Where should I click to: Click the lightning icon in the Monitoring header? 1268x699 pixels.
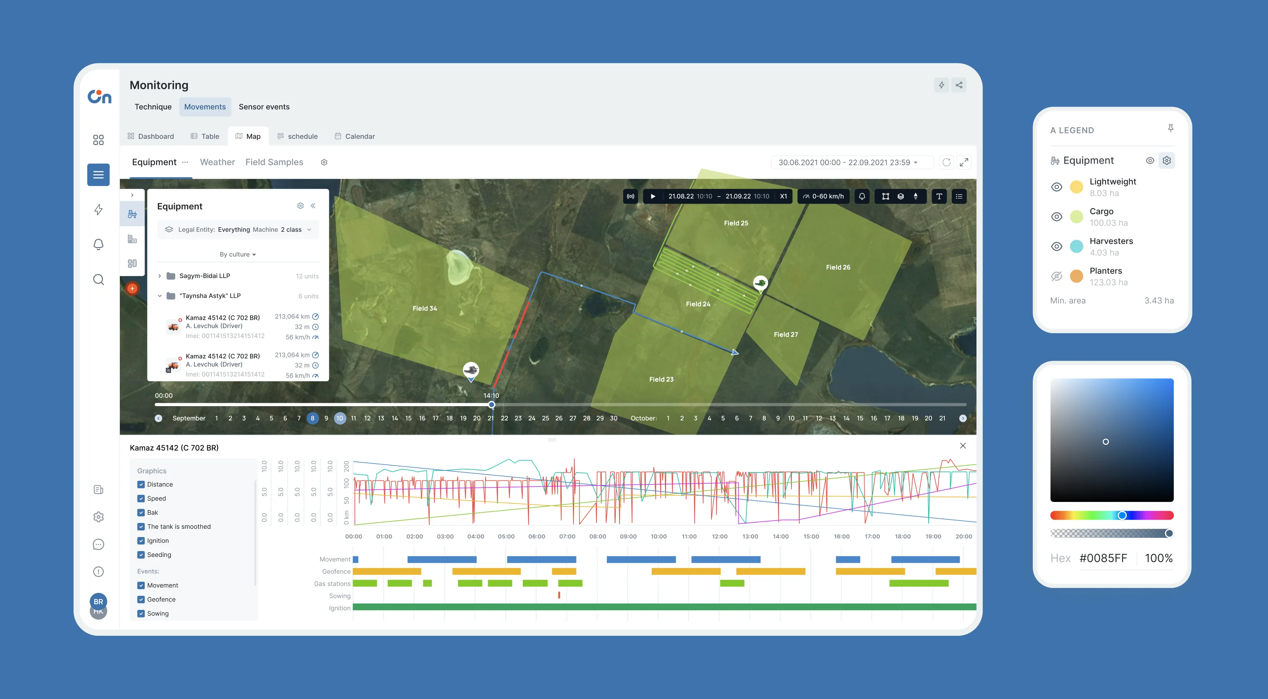[941, 85]
